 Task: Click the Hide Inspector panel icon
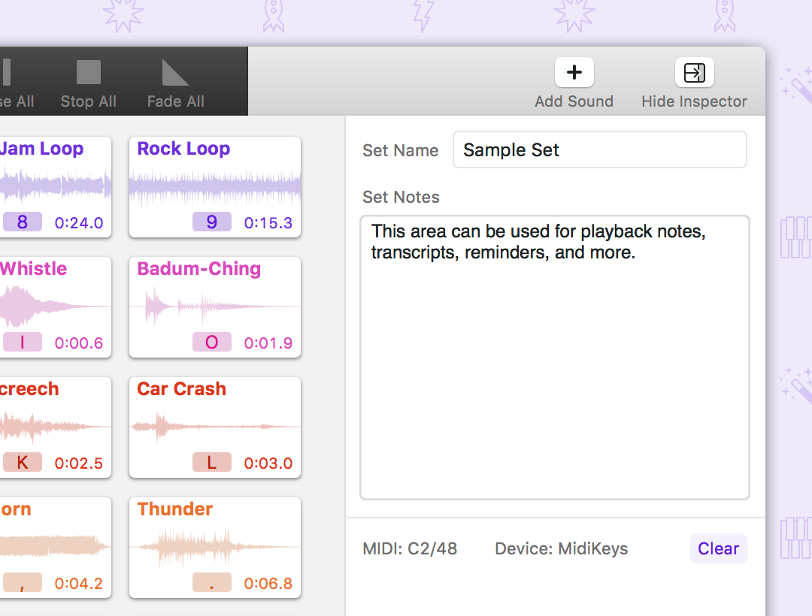click(x=694, y=72)
